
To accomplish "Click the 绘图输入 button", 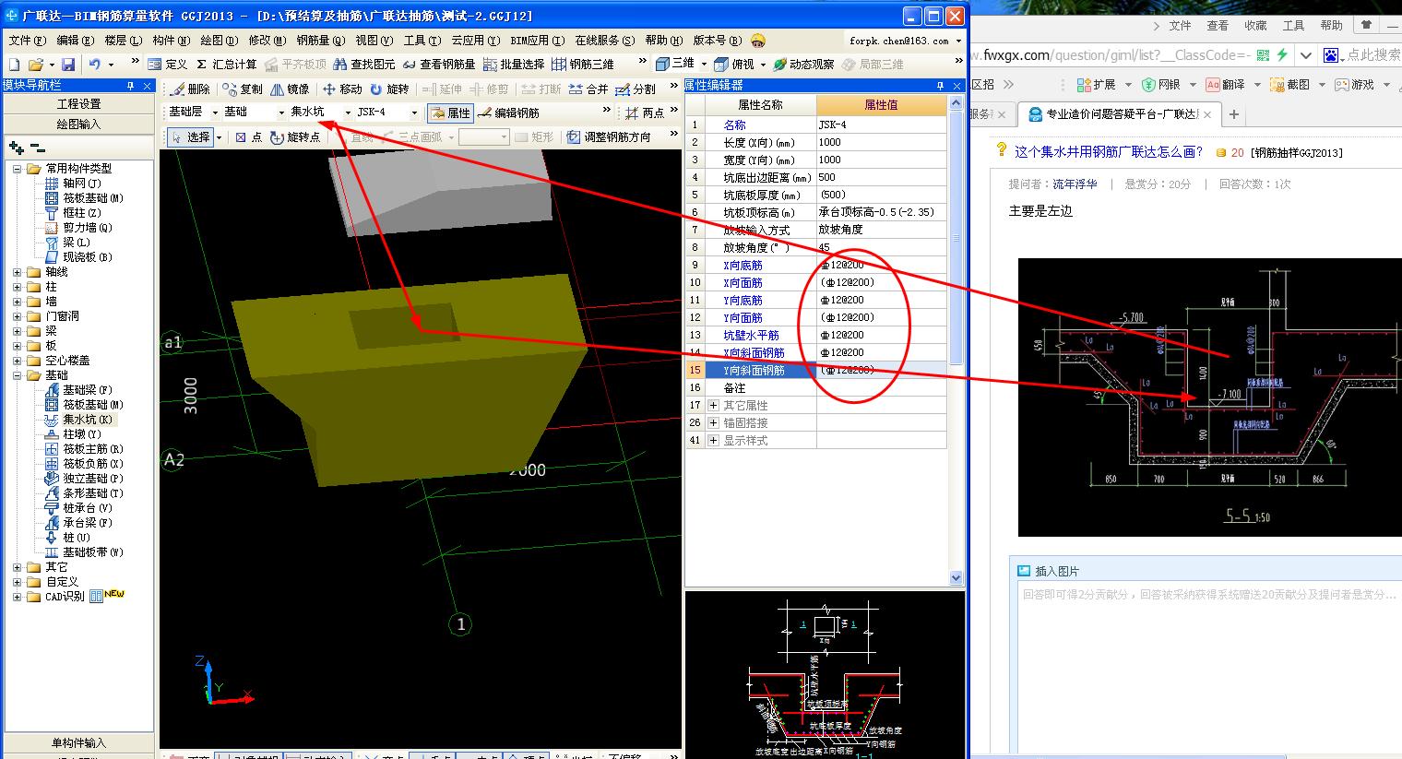I will pos(79,124).
